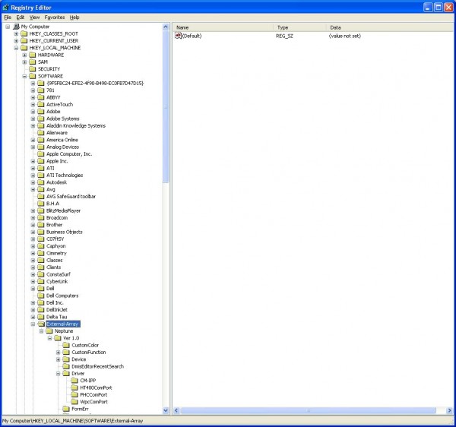456x427 pixels.
Task: Click the open External-Array folder icon
Action: (41, 324)
